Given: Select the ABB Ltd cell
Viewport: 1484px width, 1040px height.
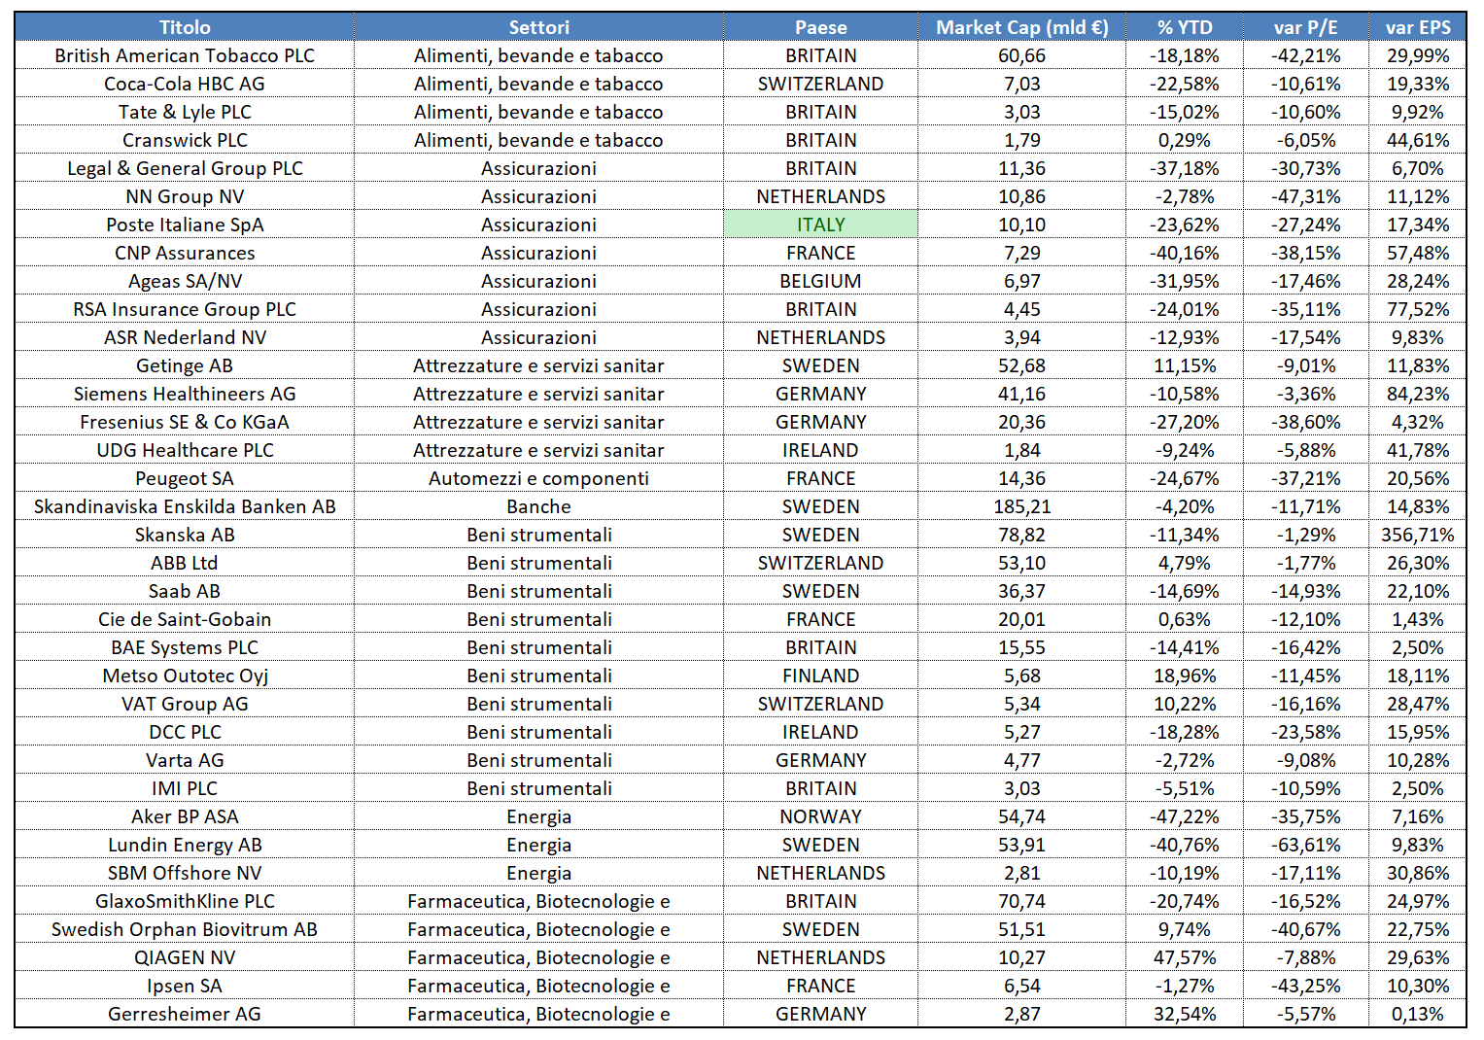Looking at the screenshot, I should click(185, 563).
